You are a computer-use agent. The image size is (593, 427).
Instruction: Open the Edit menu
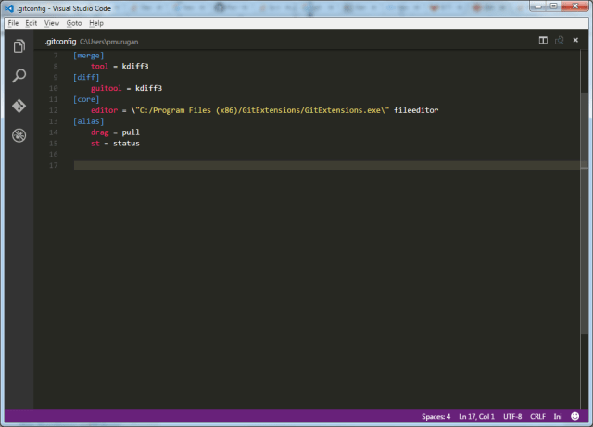32,22
